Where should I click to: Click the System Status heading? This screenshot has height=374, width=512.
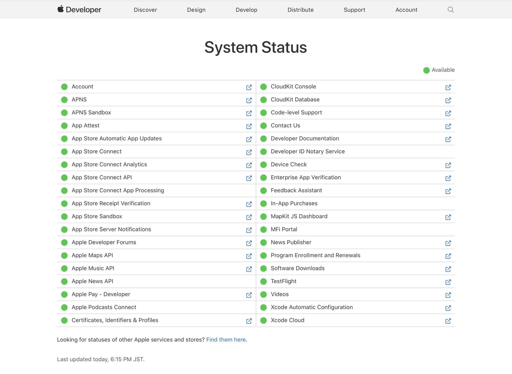256,47
